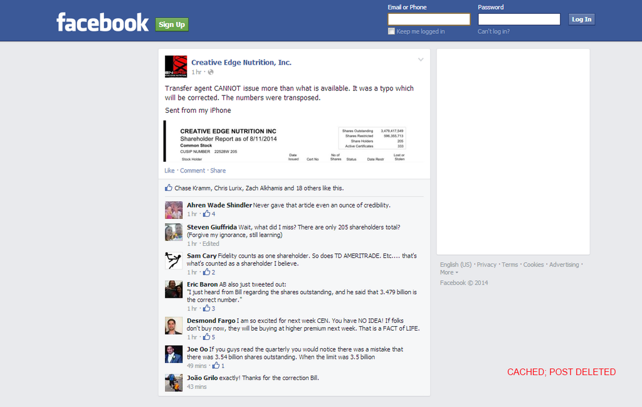Toggle Keep me logged in checkbox

coord(391,31)
